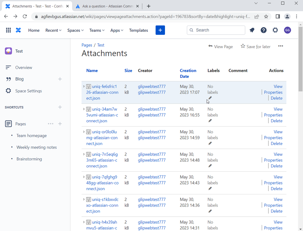This screenshot has width=303, height=231.
Task: Sort attachments by Size column
Action: coord(128,71)
